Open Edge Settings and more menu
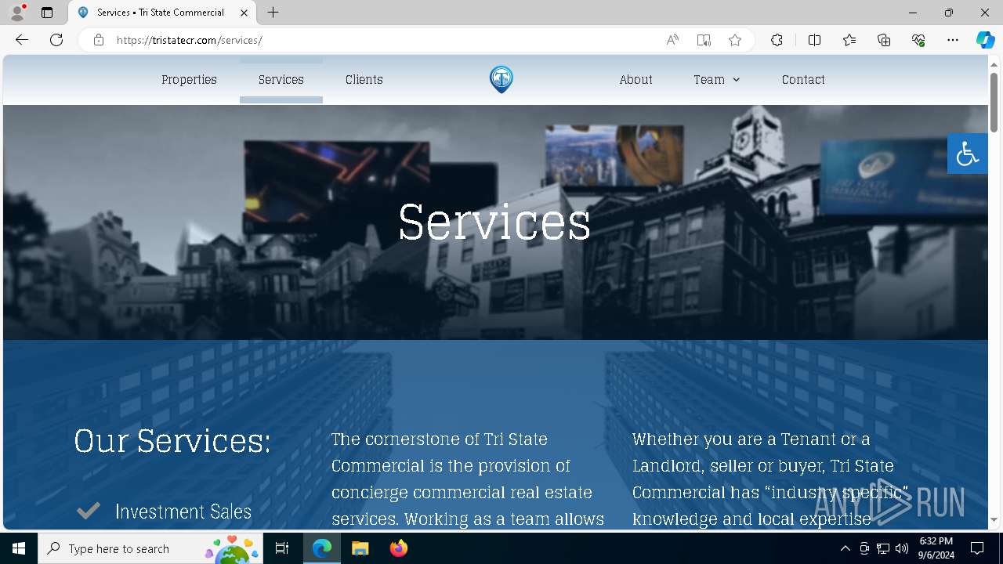Viewport: 1003px width, 564px height. pos(953,40)
